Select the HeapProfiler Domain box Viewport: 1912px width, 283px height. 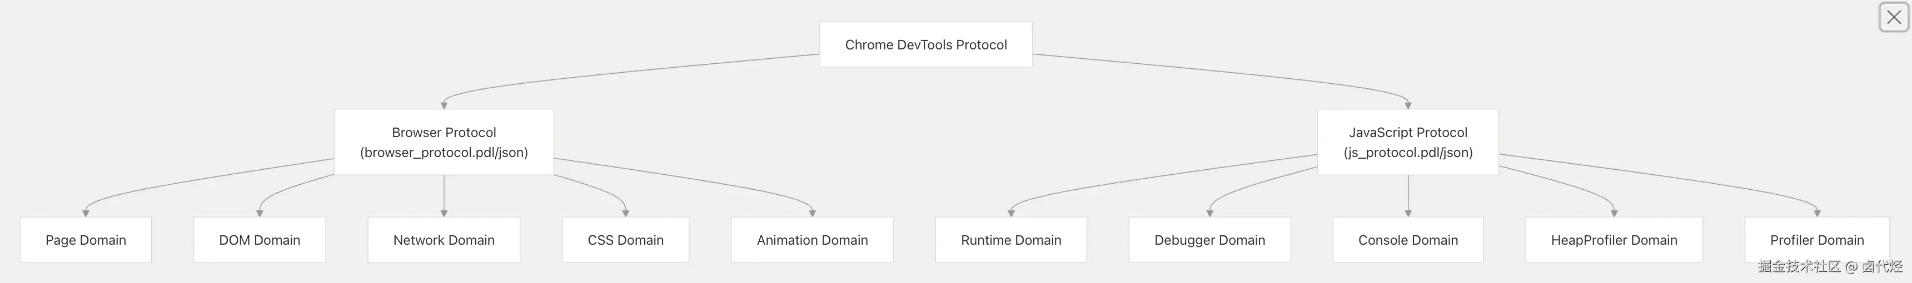(x=1615, y=240)
